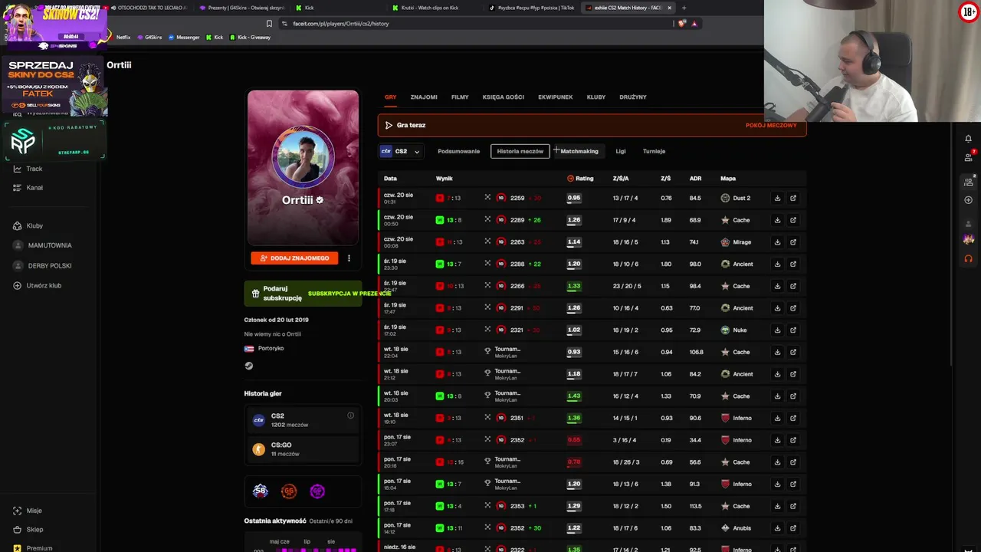Viewport: 981px width, 552px height.
Task: Open the three-dot profile options menu
Action: [x=349, y=258]
